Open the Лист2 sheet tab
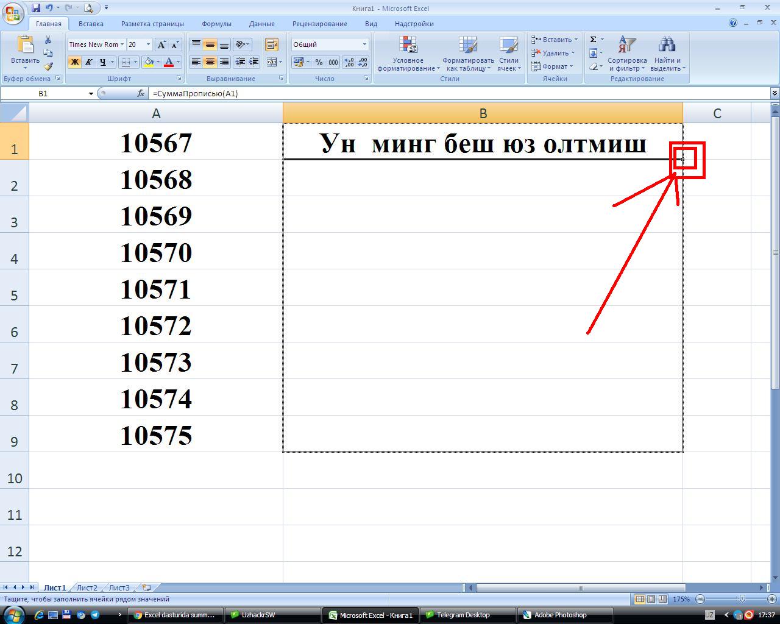 point(87,587)
